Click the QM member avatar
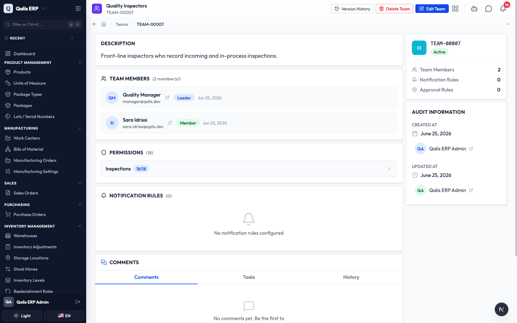517x323 pixels. click(x=112, y=98)
